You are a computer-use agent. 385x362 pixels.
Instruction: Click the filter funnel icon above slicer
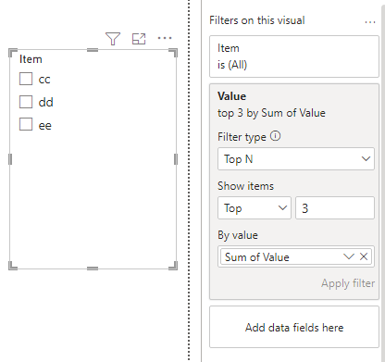pyautogui.click(x=113, y=39)
